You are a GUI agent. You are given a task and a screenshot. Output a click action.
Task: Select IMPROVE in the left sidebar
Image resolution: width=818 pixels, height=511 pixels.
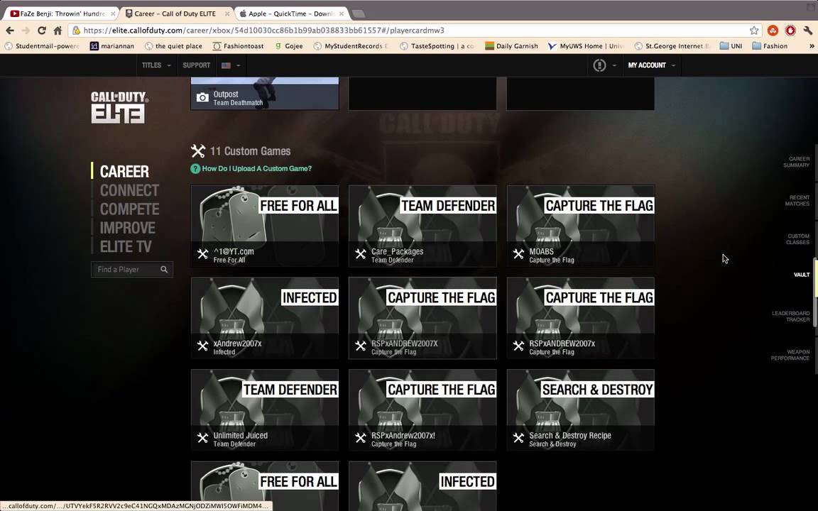tap(128, 228)
